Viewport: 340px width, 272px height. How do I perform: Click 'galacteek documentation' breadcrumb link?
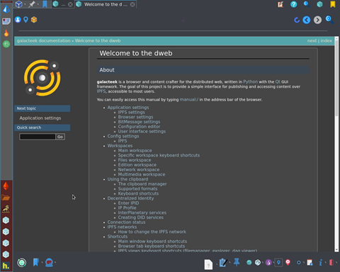43,41
